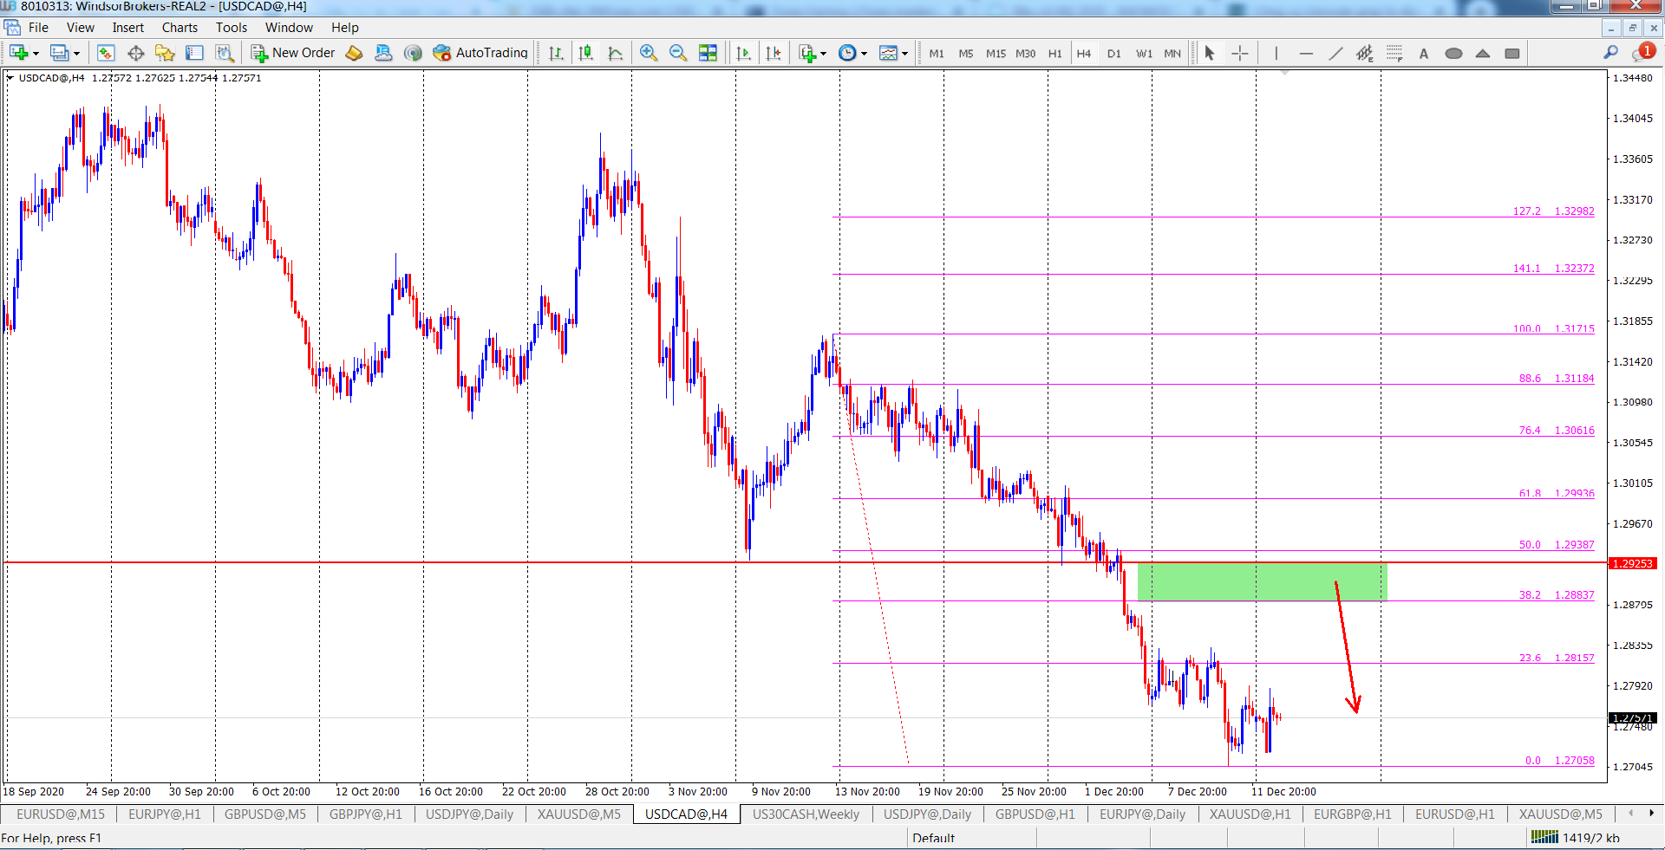Select the ellipse shape tool

tap(1453, 53)
